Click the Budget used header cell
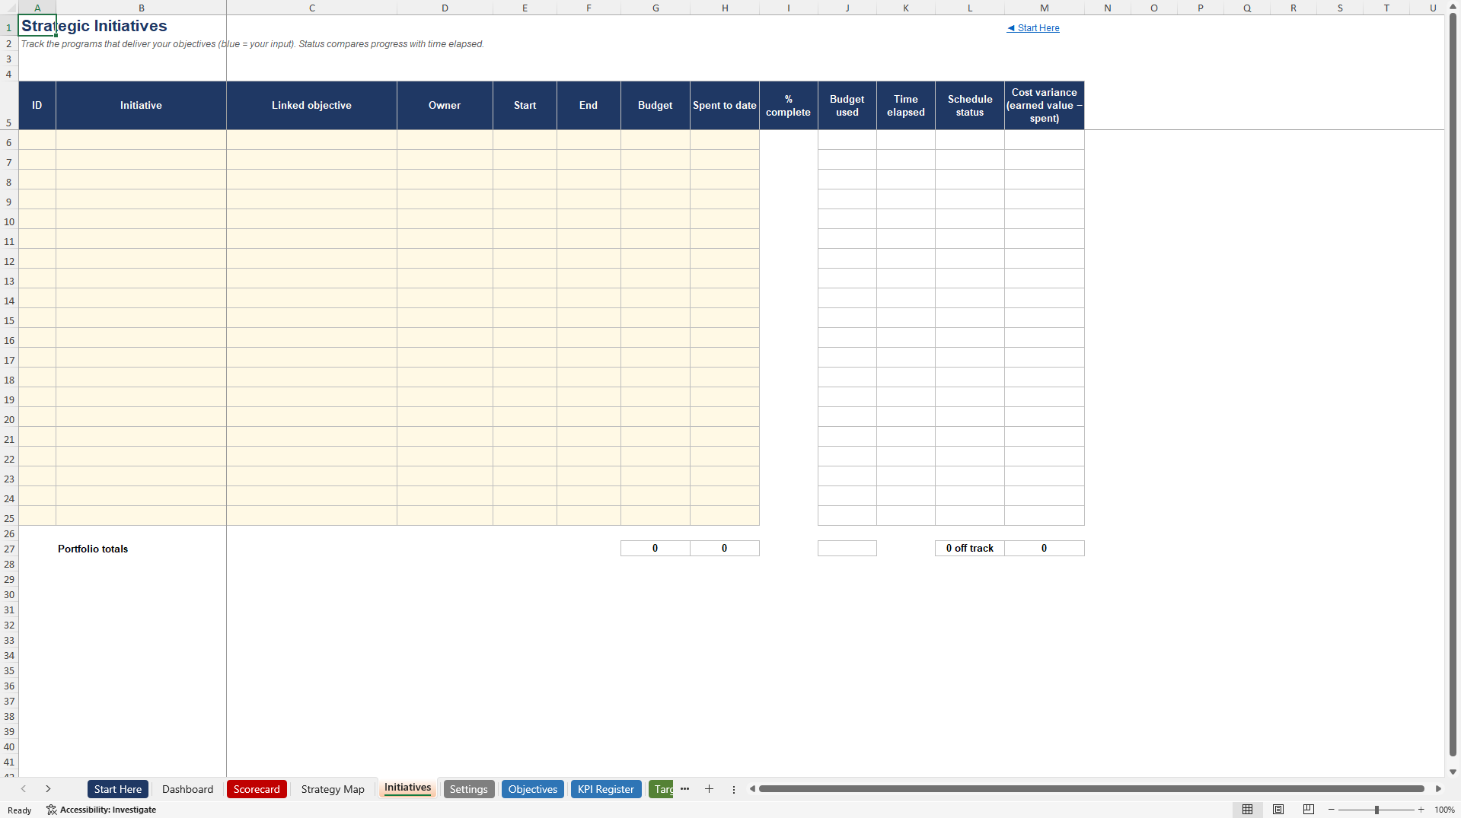This screenshot has height=818, width=1461. tap(847, 106)
